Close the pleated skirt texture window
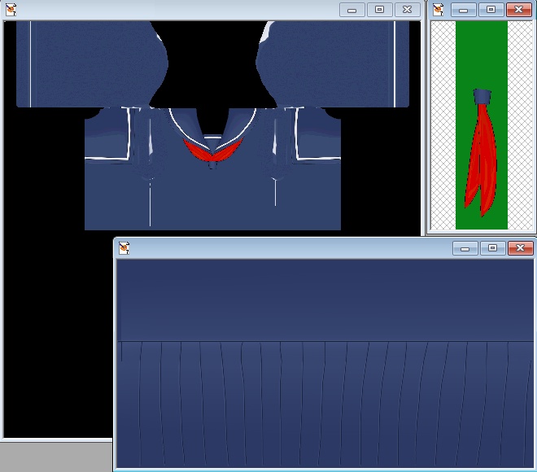 pyautogui.click(x=521, y=248)
